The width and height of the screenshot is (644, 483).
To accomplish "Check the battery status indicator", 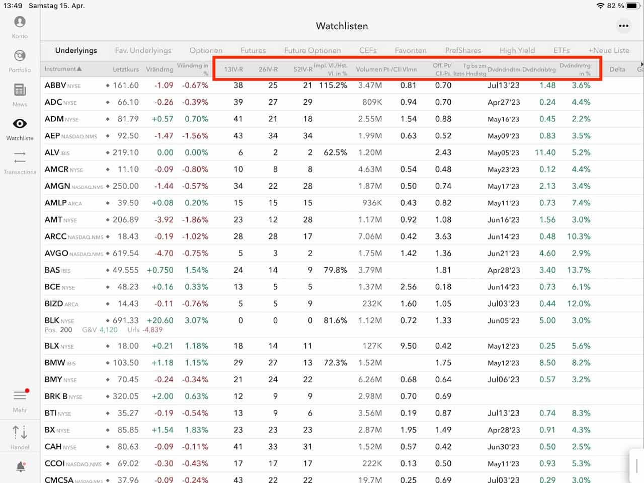I will point(632,6).
